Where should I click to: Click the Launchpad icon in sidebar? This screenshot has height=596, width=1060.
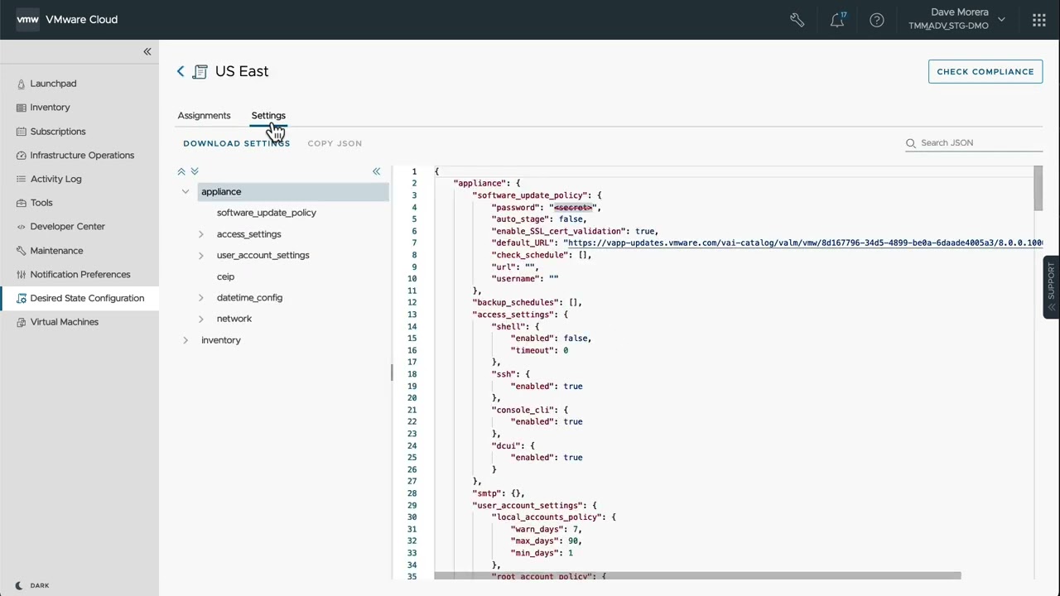(x=21, y=84)
